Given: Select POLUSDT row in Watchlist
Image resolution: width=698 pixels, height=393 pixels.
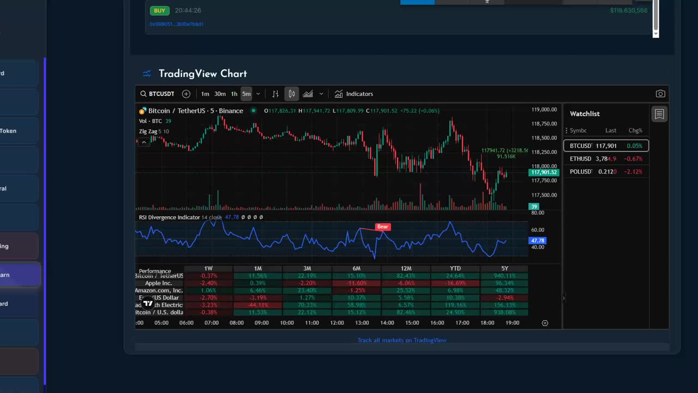Looking at the screenshot, I should [606, 172].
